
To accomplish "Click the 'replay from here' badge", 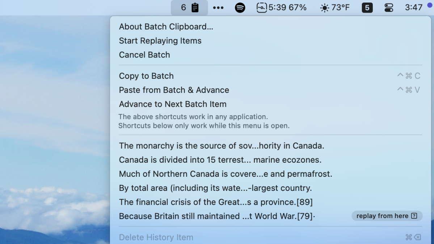I will click(x=387, y=216).
